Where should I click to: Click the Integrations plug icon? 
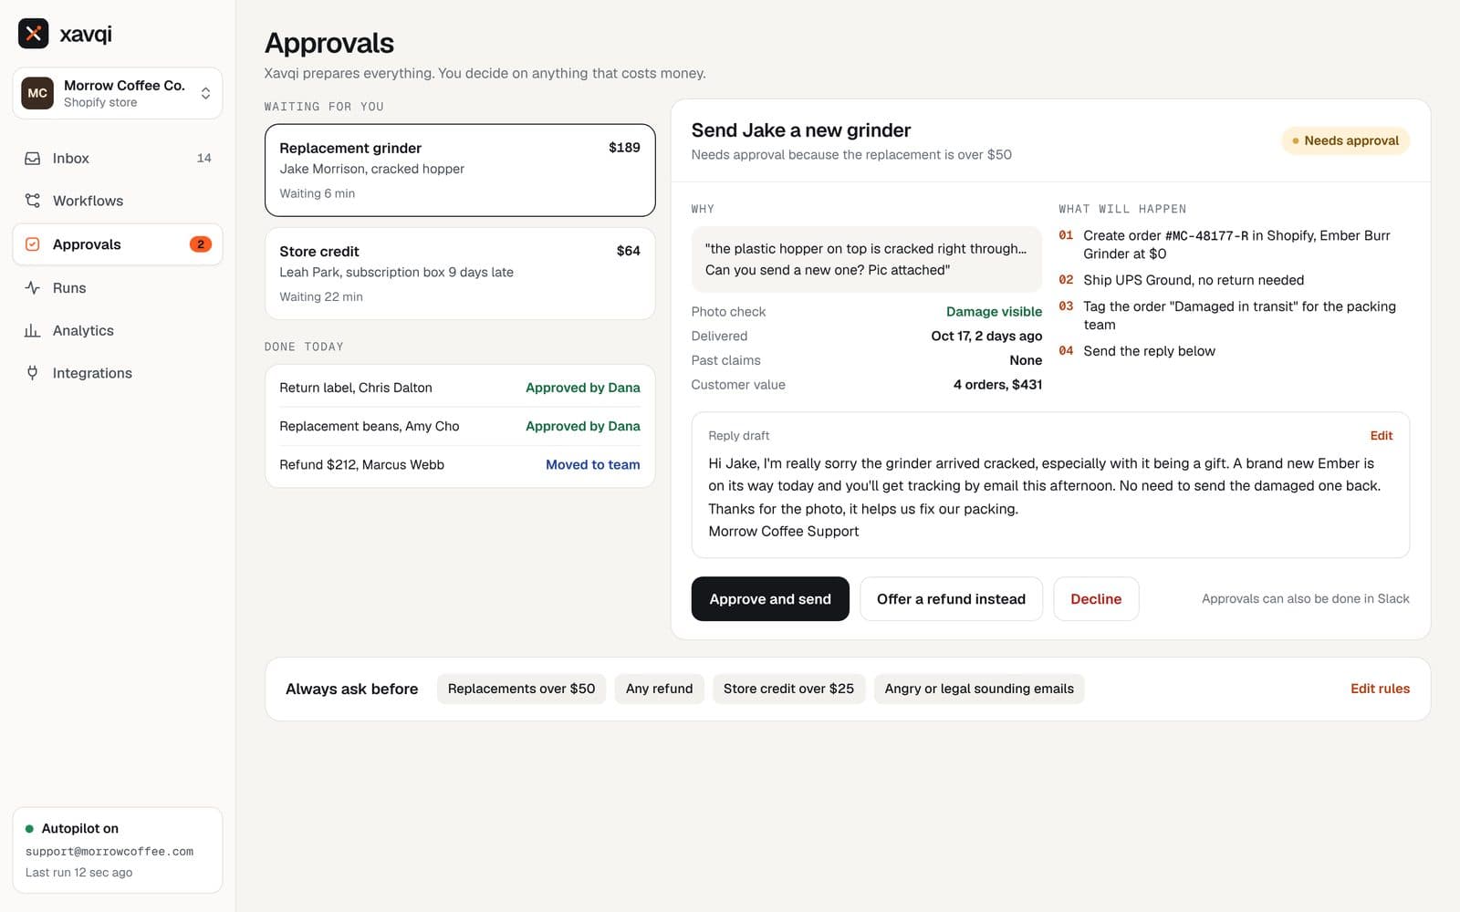coord(33,373)
